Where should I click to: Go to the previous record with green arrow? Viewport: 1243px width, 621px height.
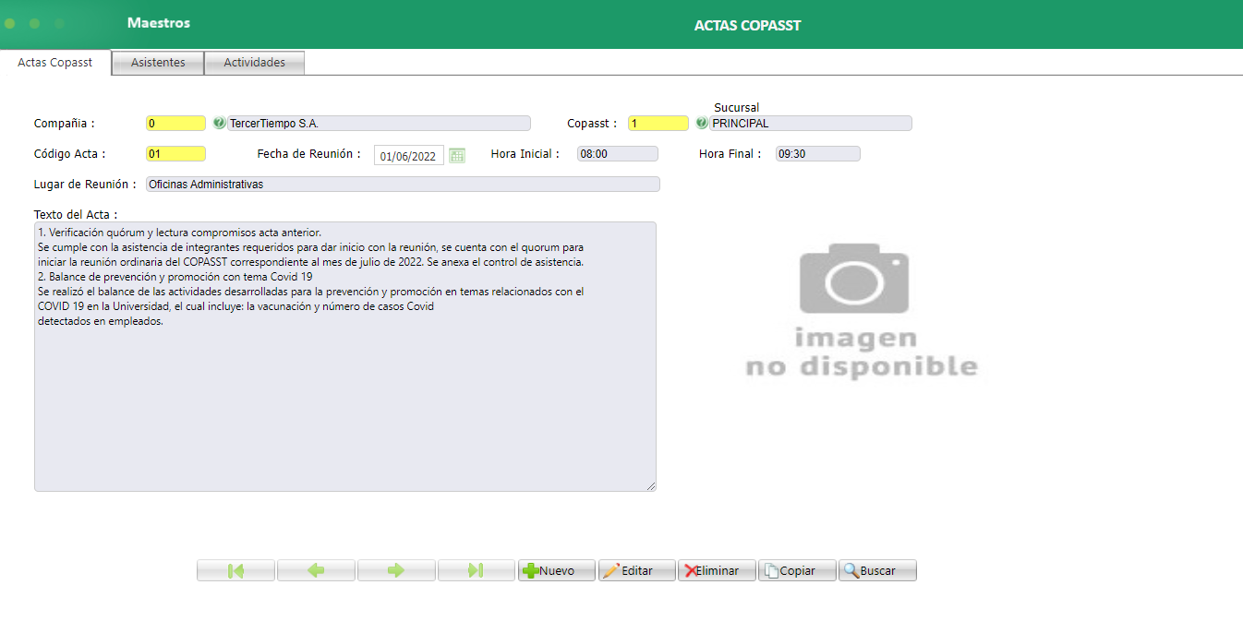tap(315, 569)
